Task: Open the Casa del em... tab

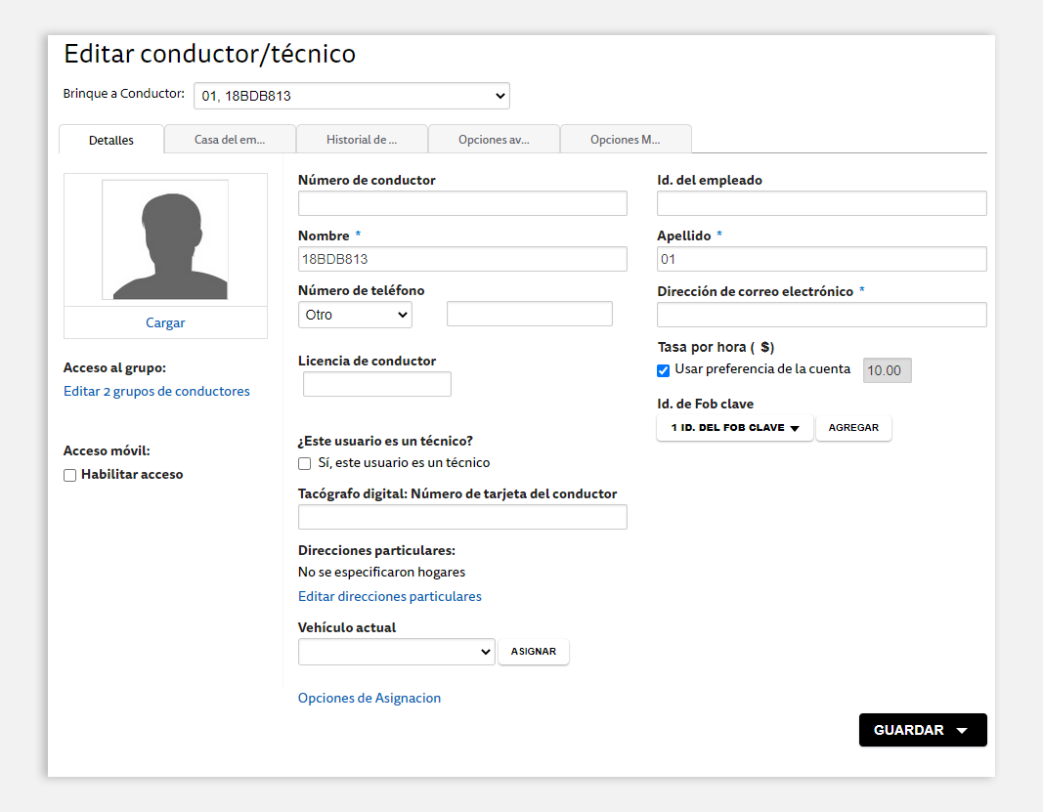Action: 230,140
